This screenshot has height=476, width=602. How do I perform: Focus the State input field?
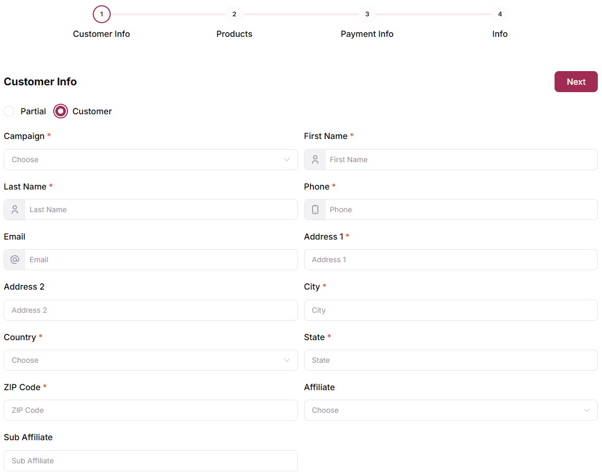[x=451, y=360]
